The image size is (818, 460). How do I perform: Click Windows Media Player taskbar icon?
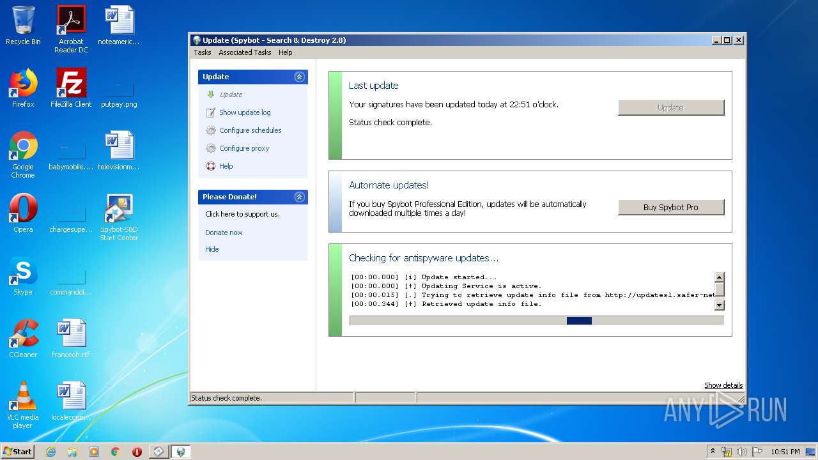click(x=94, y=452)
